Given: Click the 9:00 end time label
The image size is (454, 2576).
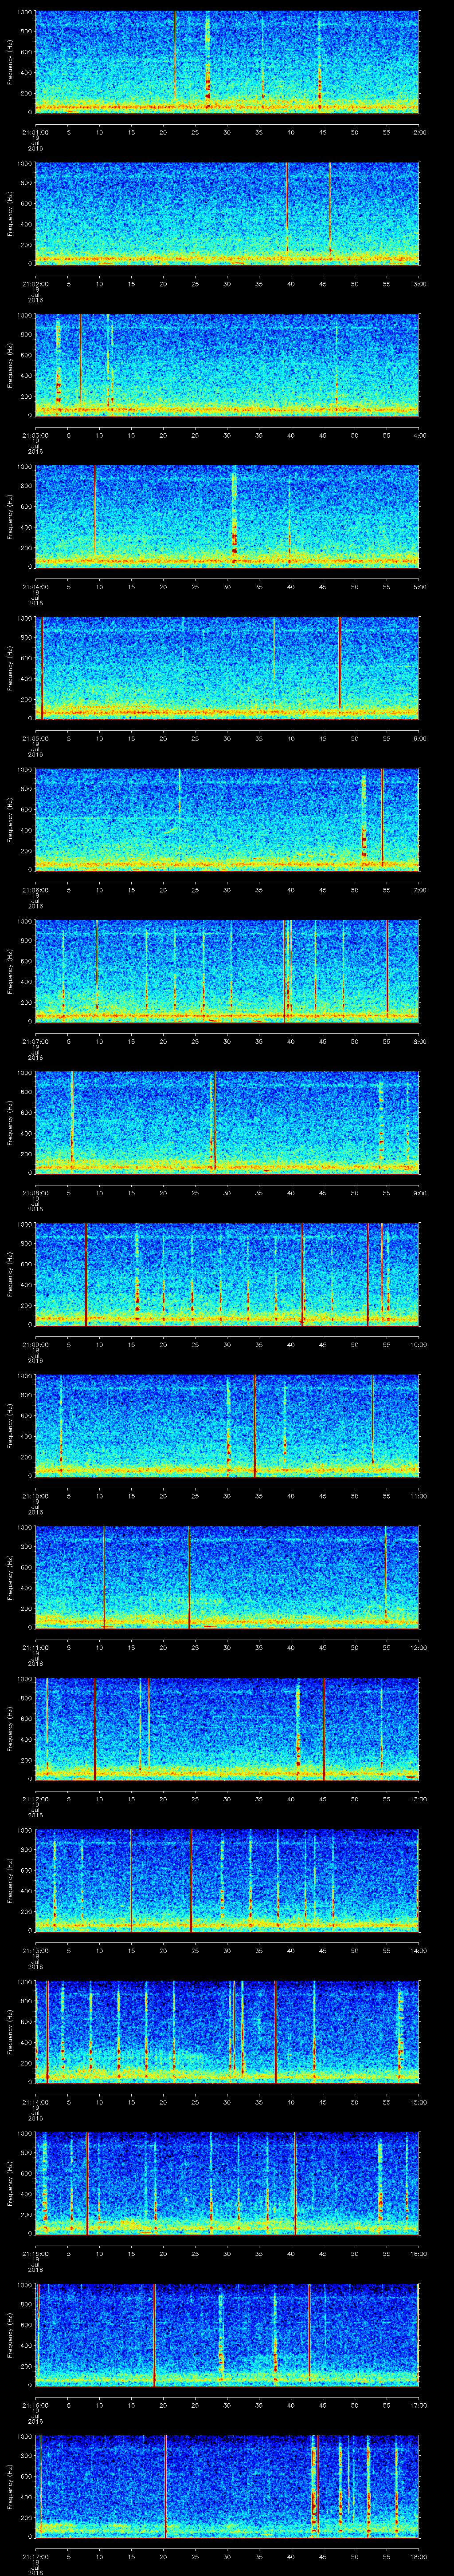Looking at the screenshot, I should tap(419, 1192).
